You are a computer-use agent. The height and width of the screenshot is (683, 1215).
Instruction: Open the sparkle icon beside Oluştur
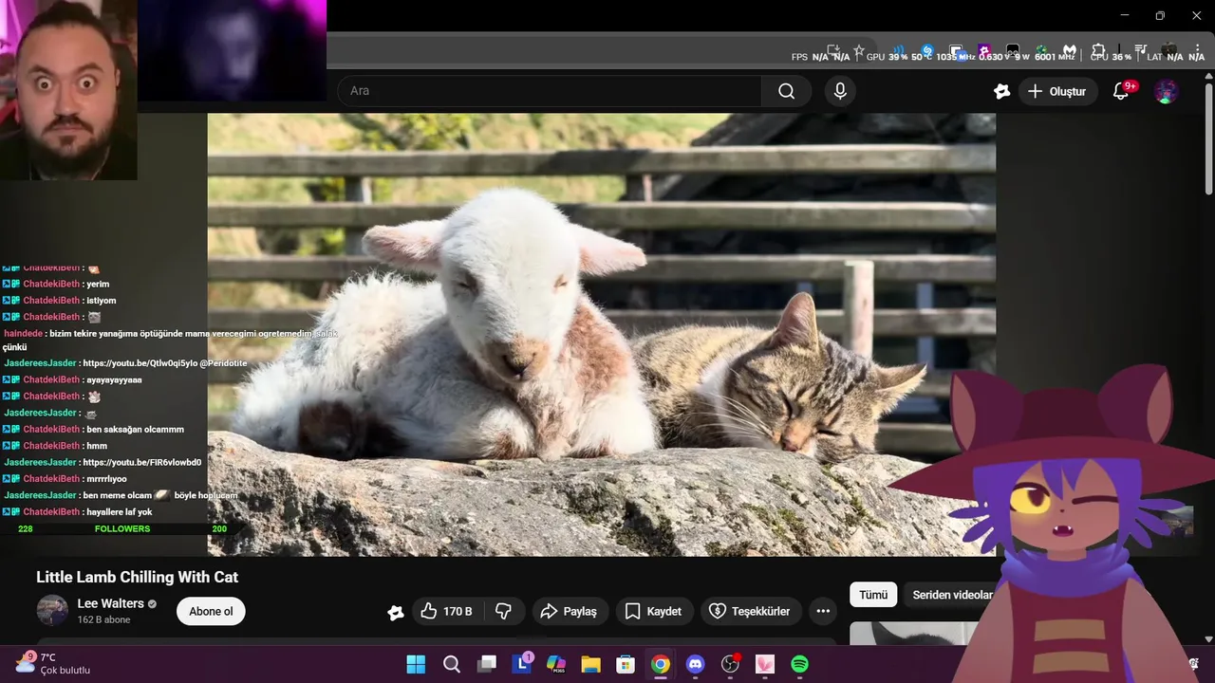(x=1001, y=91)
